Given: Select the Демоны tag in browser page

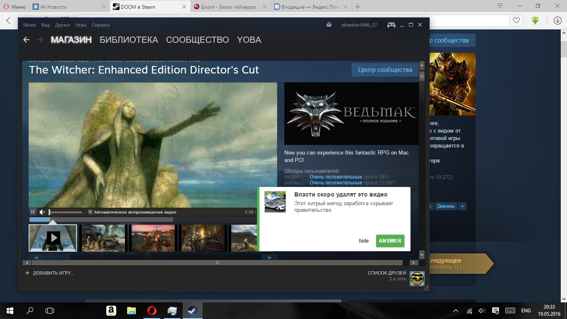Looking at the screenshot, I should pos(446,206).
